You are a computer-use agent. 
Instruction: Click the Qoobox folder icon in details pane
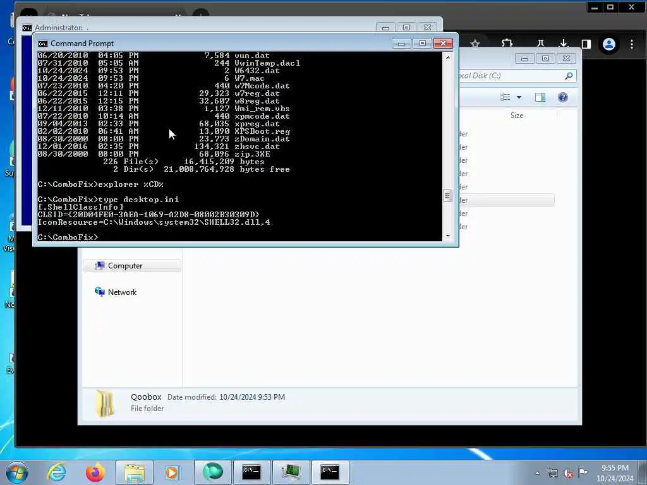tap(105, 404)
